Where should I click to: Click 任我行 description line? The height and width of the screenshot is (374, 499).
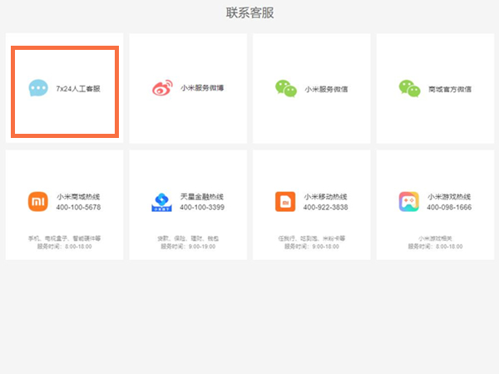pos(312,239)
